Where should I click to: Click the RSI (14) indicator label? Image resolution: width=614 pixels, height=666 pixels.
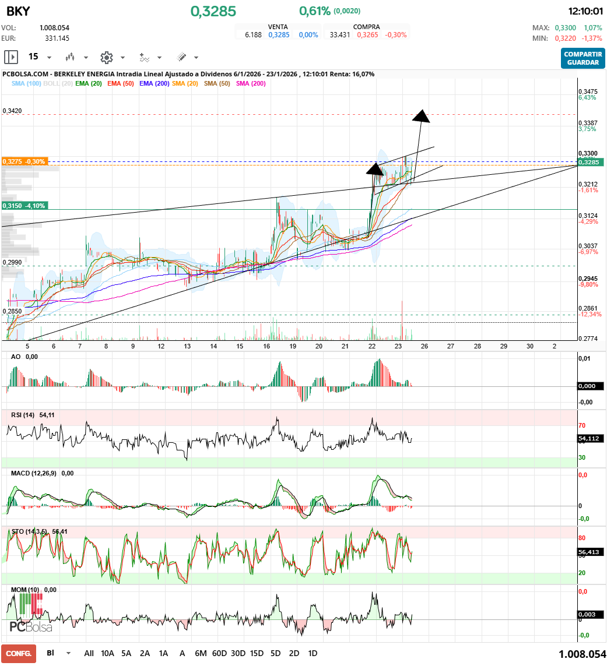point(23,415)
